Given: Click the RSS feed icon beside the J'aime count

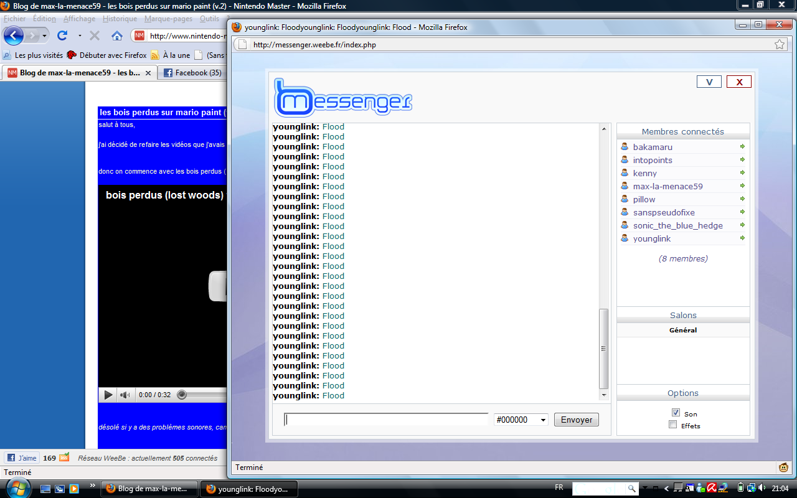Looking at the screenshot, I should coord(64,458).
